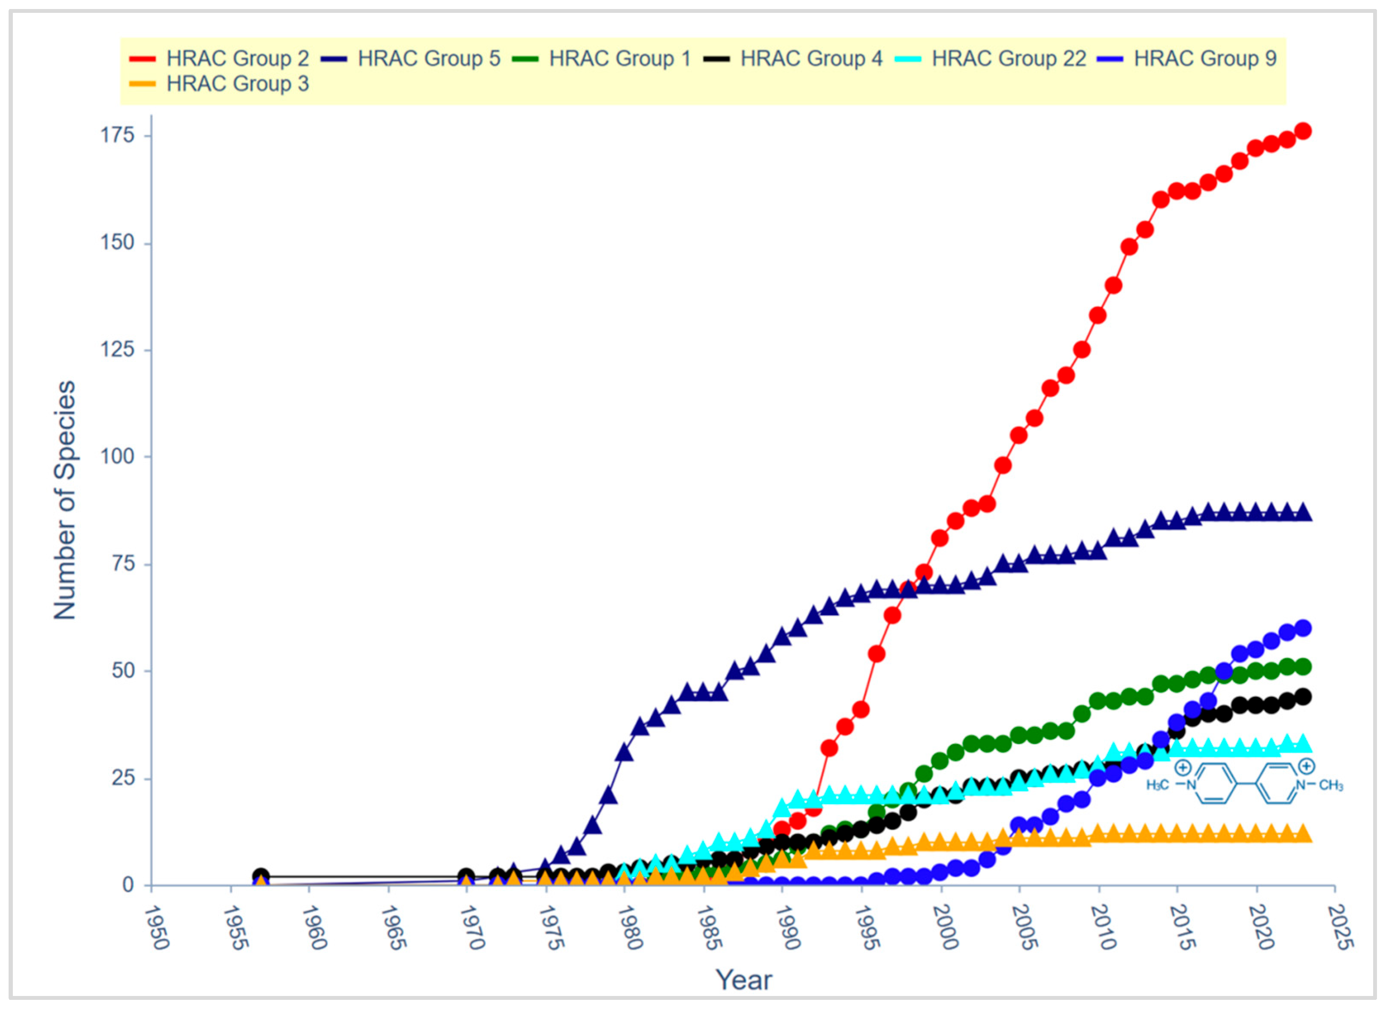Click the orange HRAC Group 3 legend swatch
Viewport: 1386px width, 1011px height.
point(142,85)
